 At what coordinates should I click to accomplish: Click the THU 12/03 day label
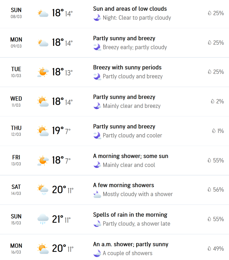click(x=16, y=131)
